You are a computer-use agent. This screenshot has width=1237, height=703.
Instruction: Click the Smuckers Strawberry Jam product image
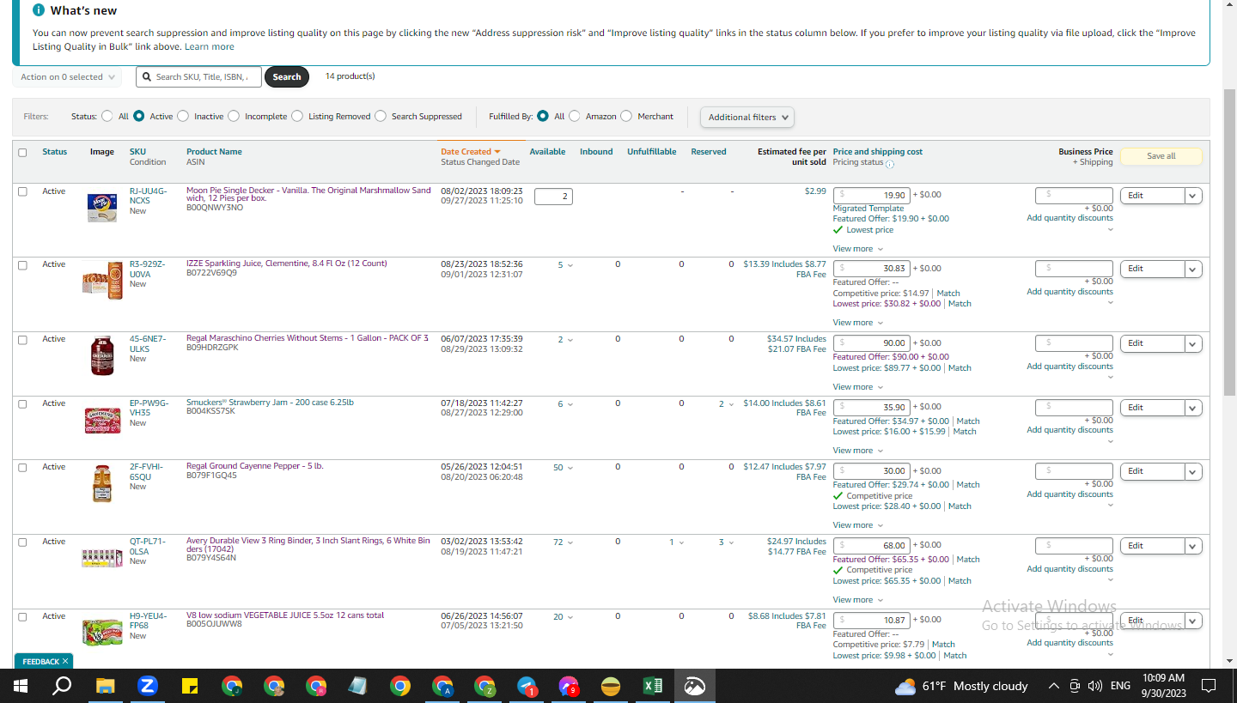point(102,420)
